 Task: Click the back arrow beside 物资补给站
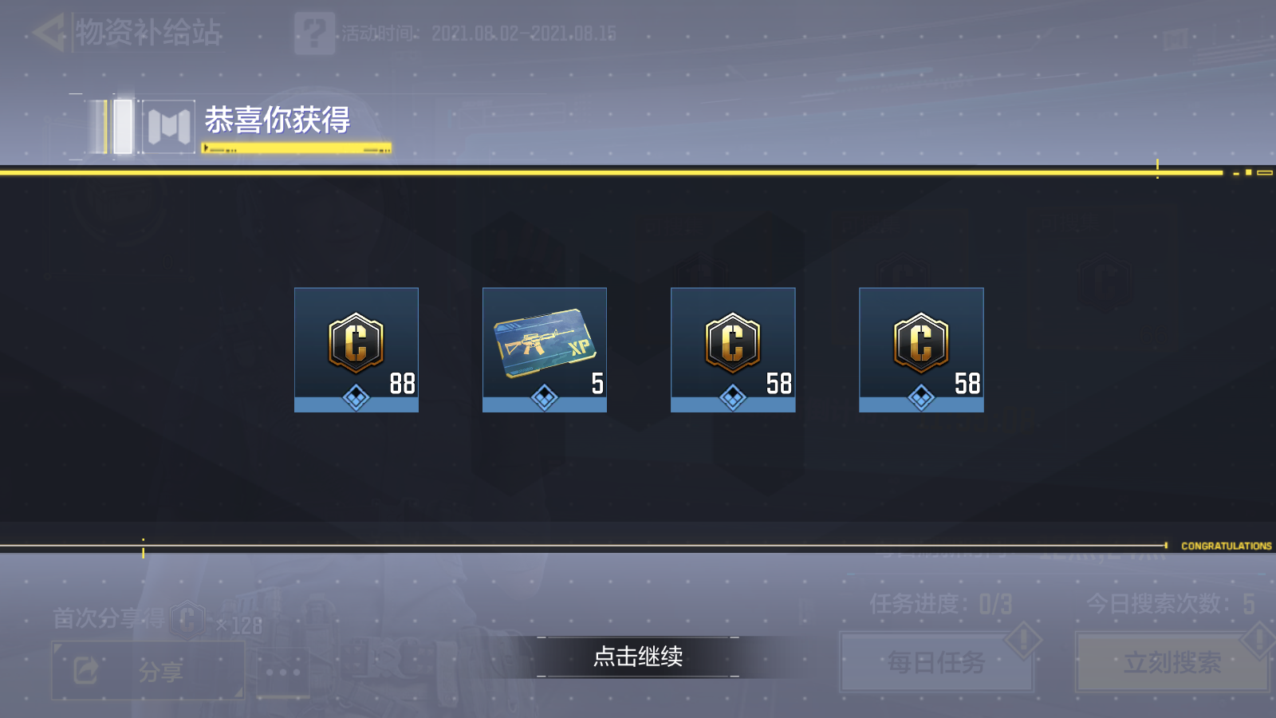point(48,34)
